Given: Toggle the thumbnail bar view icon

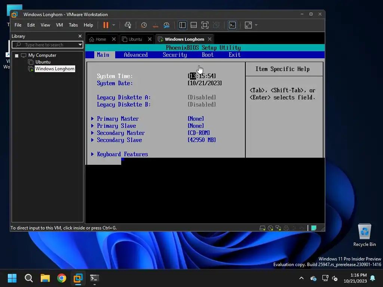Looking at the screenshot, I should coord(194,25).
